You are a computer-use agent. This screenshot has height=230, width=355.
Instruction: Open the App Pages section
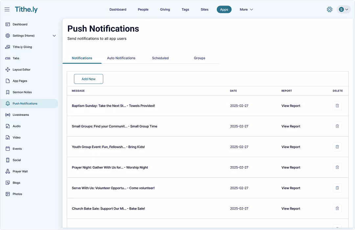point(8,81)
